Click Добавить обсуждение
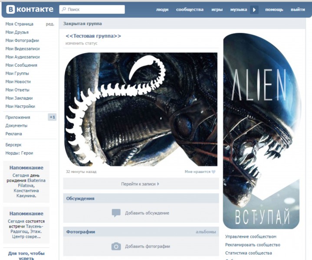Image resolution: width=312 pixels, height=260 pixels. (147, 213)
